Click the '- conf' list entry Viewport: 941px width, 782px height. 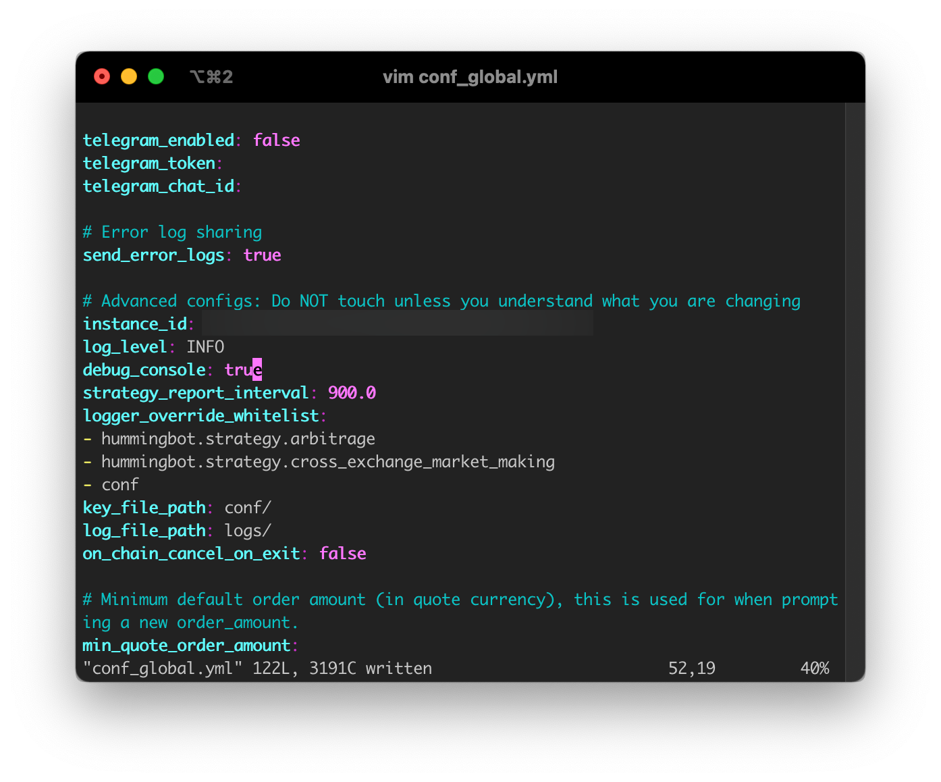[x=111, y=485]
